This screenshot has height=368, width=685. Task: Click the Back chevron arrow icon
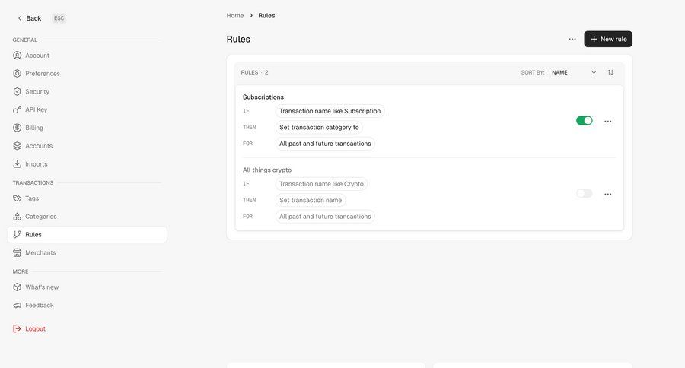pyautogui.click(x=20, y=18)
